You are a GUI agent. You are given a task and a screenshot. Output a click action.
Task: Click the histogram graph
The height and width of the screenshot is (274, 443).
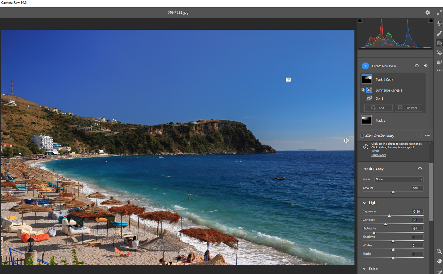click(x=395, y=34)
